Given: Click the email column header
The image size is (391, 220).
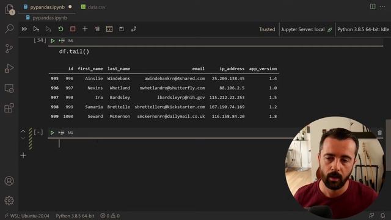Looking at the screenshot, I should coord(199,68).
